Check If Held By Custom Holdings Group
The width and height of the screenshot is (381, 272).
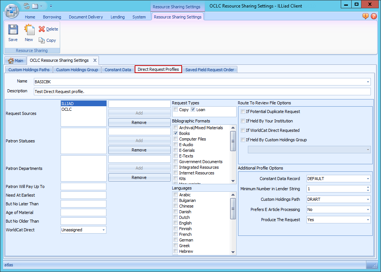point(243,140)
